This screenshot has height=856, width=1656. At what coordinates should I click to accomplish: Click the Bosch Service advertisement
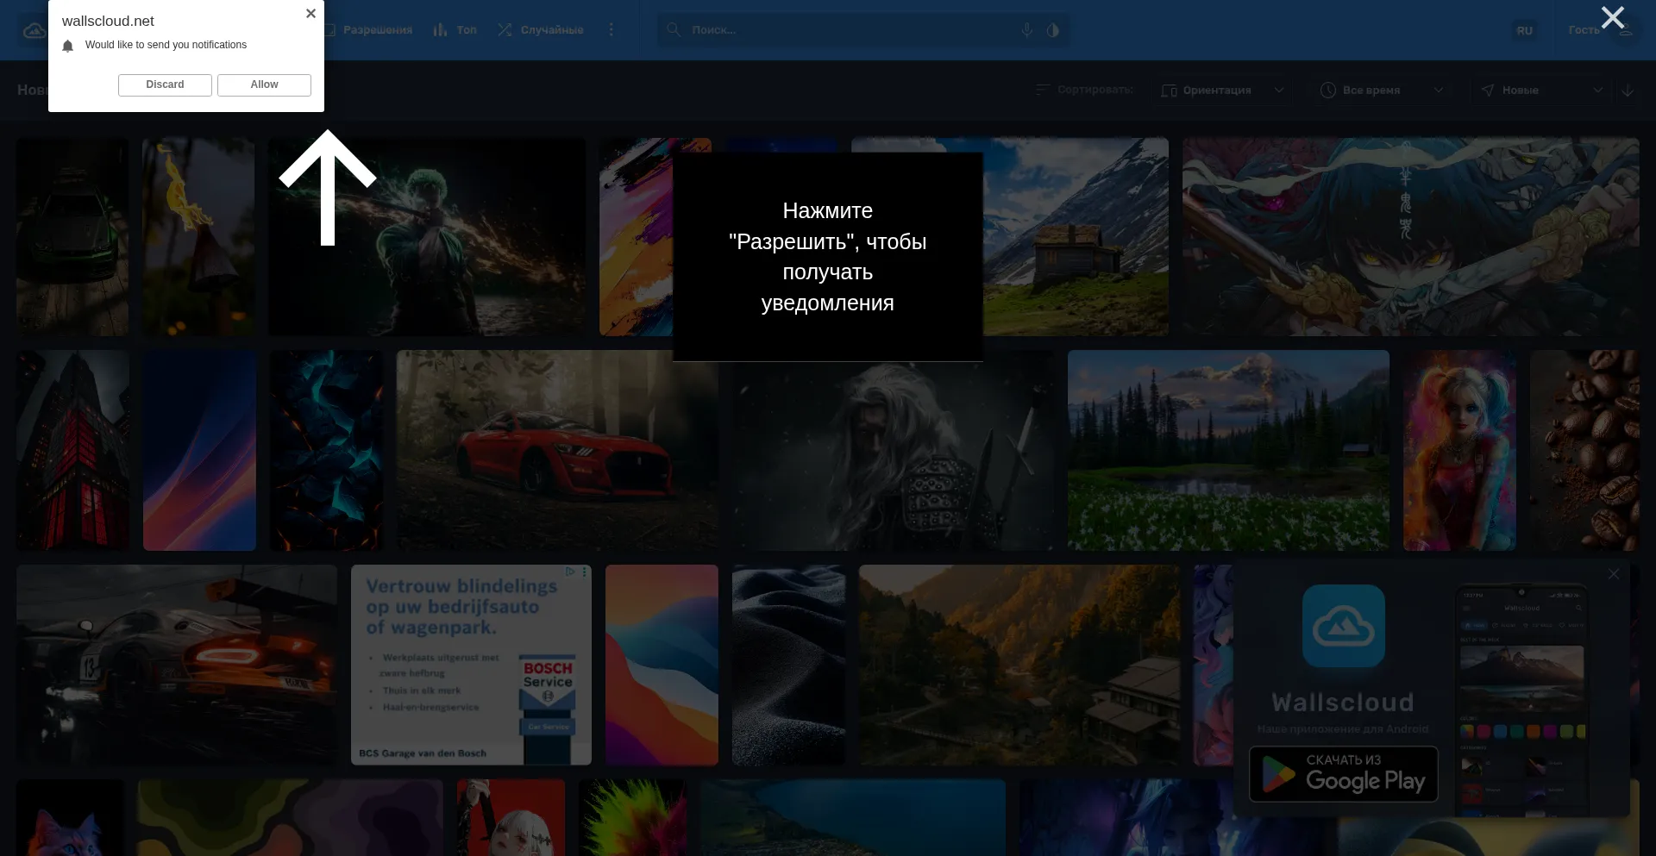pyautogui.click(x=471, y=665)
